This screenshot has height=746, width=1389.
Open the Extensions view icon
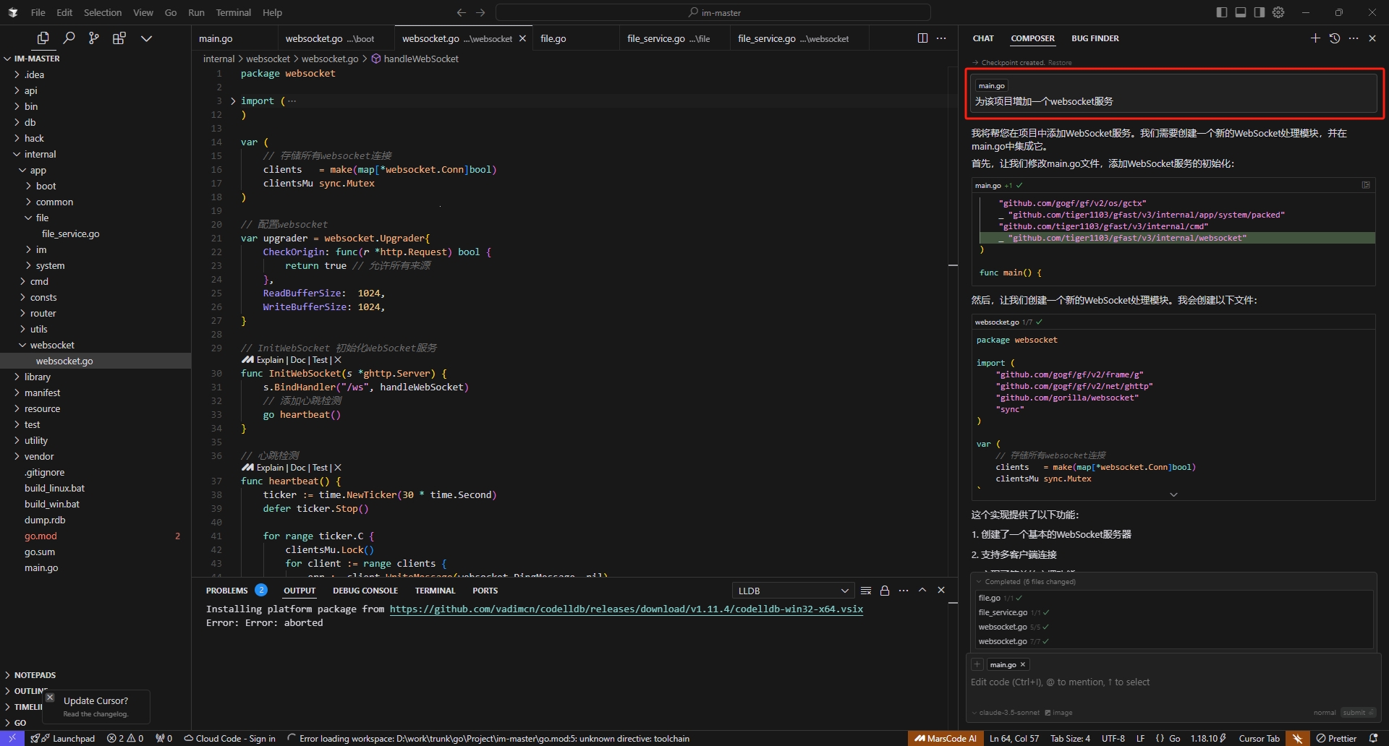[119, 38]
